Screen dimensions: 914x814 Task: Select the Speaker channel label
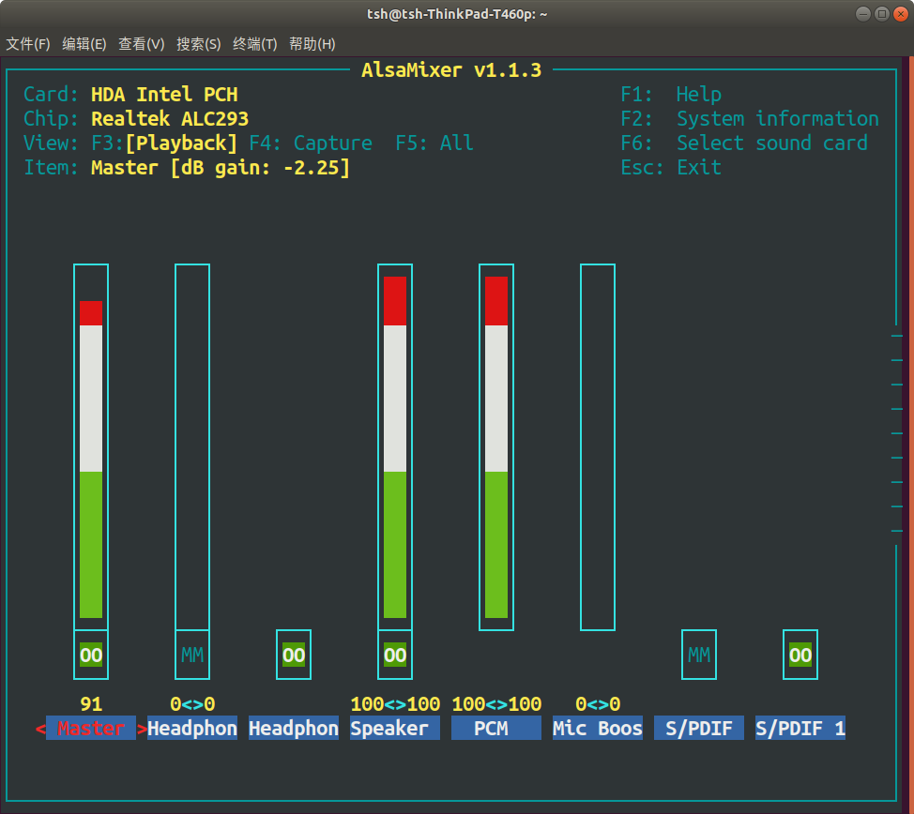coord(394,728)
